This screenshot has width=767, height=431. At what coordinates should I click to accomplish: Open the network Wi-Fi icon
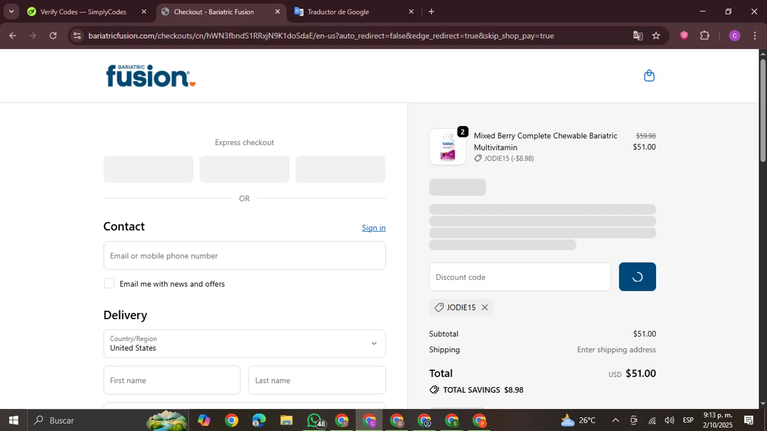point(652,420)
